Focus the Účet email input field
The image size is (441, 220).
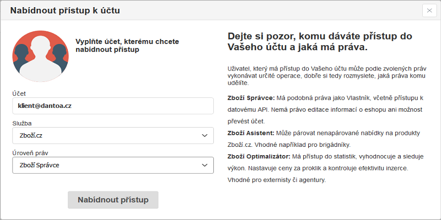coord(112,106)
